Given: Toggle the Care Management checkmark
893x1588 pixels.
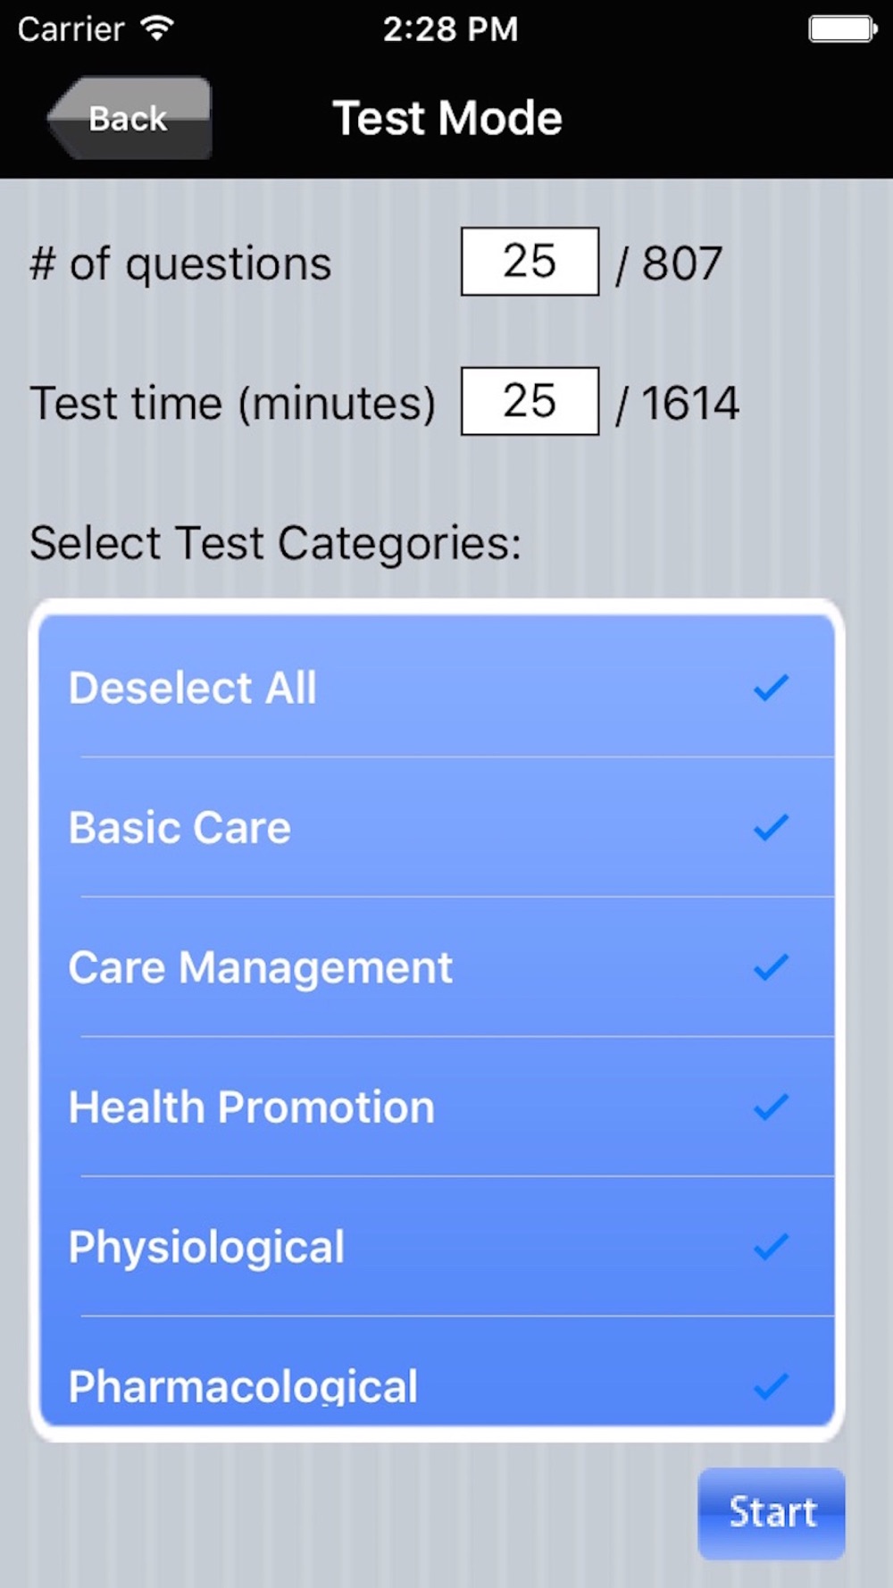Looking at the screenshot, I should point(771,967).
